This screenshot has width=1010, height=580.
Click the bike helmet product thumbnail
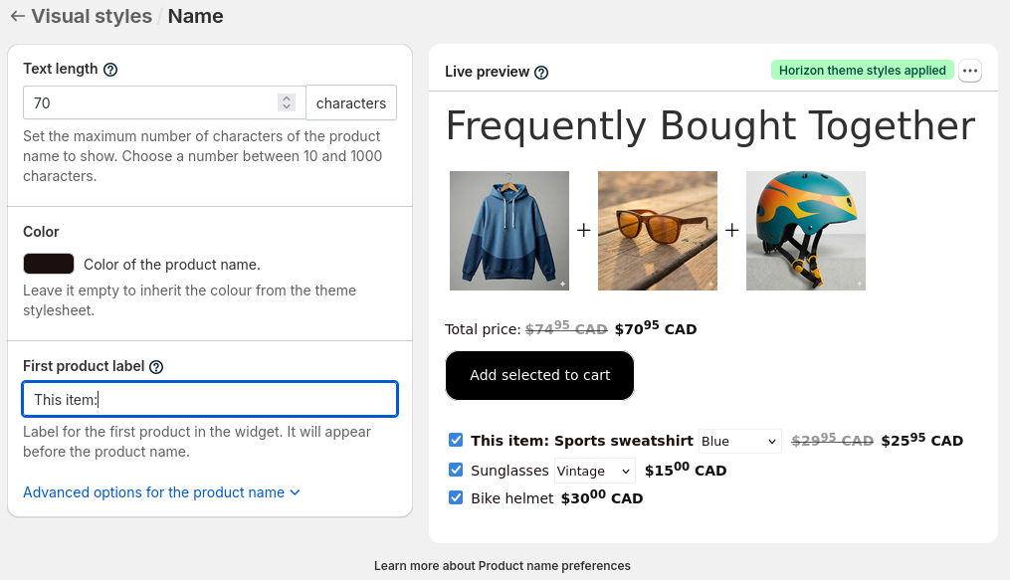pos(806,231)
